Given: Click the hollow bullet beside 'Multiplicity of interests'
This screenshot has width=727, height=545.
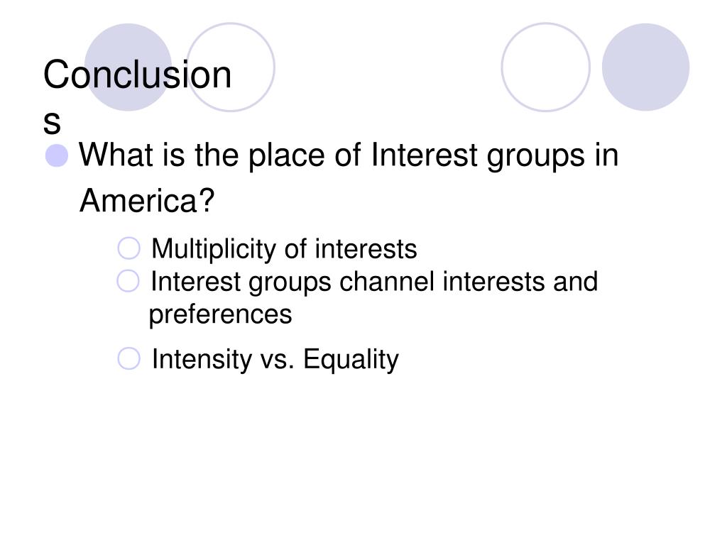Looking at the screenshot, I should point(129,248).
